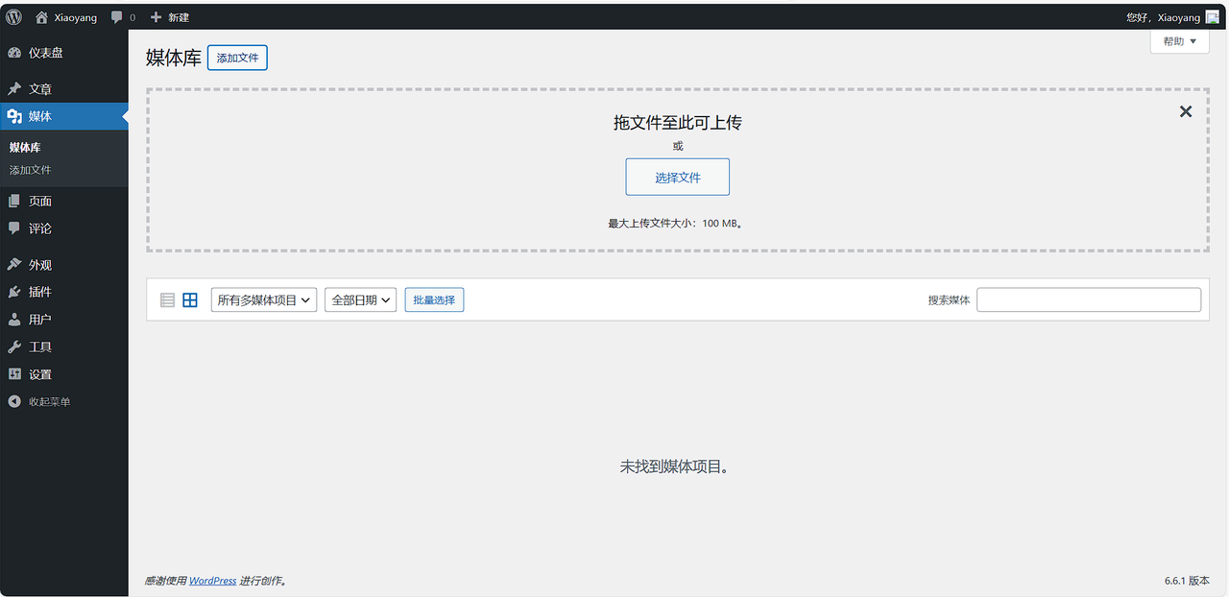This screenshot has width=1229, height=597.
Task: Click the 6.6.1 版本 text in footer
Action: point(1187,581)
